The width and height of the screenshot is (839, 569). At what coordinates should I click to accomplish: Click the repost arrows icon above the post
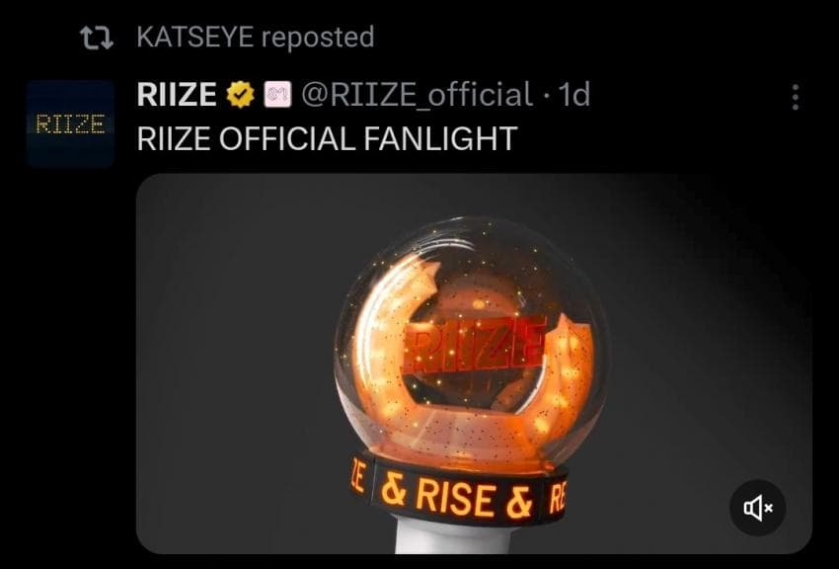pos(97,38)
